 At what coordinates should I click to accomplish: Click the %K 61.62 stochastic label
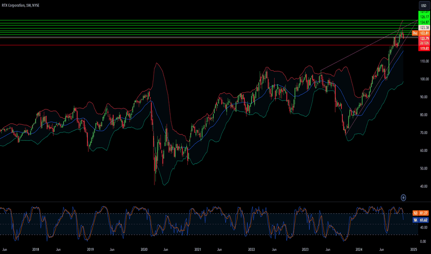tap(420, 220)
